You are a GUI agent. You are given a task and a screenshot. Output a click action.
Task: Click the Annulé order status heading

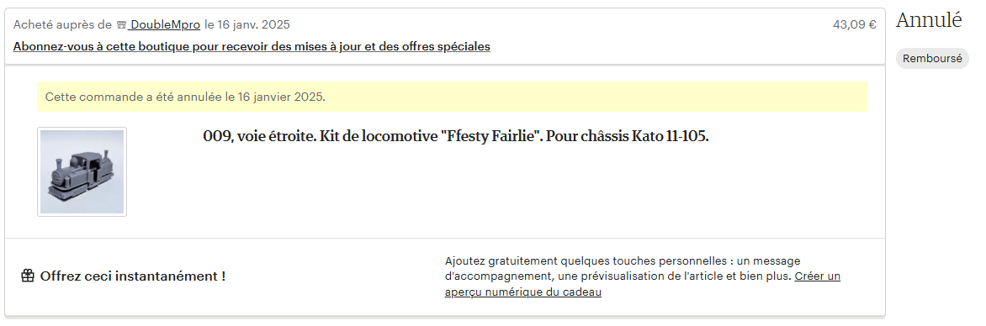929,20
